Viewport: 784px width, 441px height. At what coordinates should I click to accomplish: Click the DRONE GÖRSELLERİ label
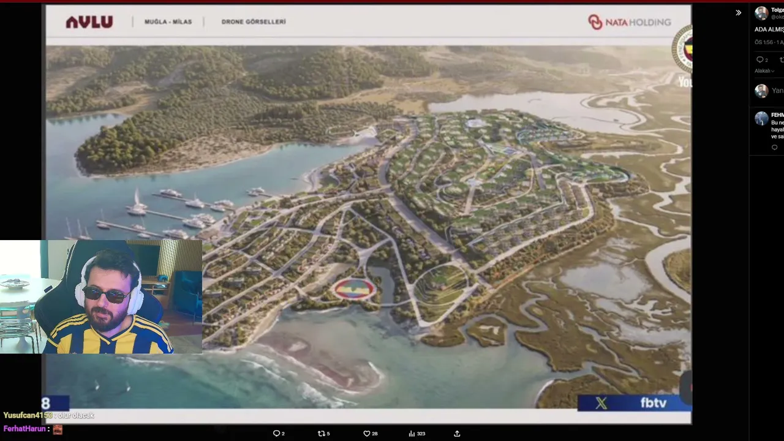click(x=254, y=22)
